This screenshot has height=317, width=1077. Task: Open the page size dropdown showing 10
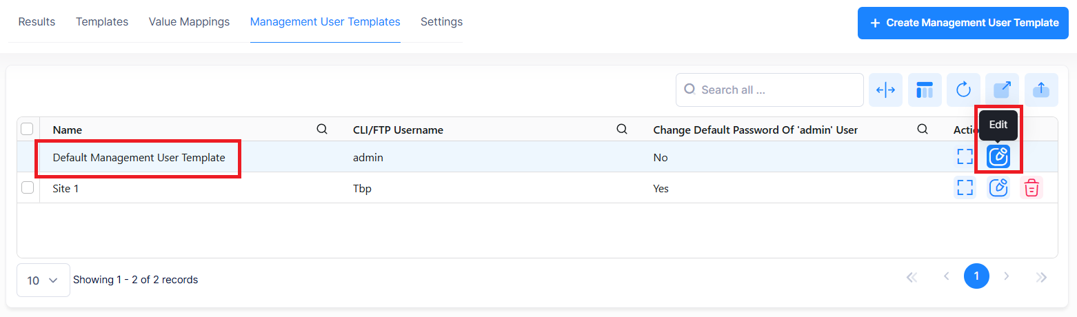tap(43, 280)
